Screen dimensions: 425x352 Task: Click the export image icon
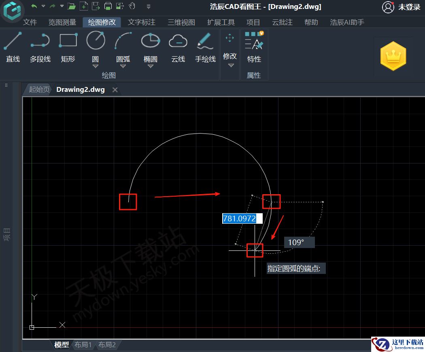(120, 6)
